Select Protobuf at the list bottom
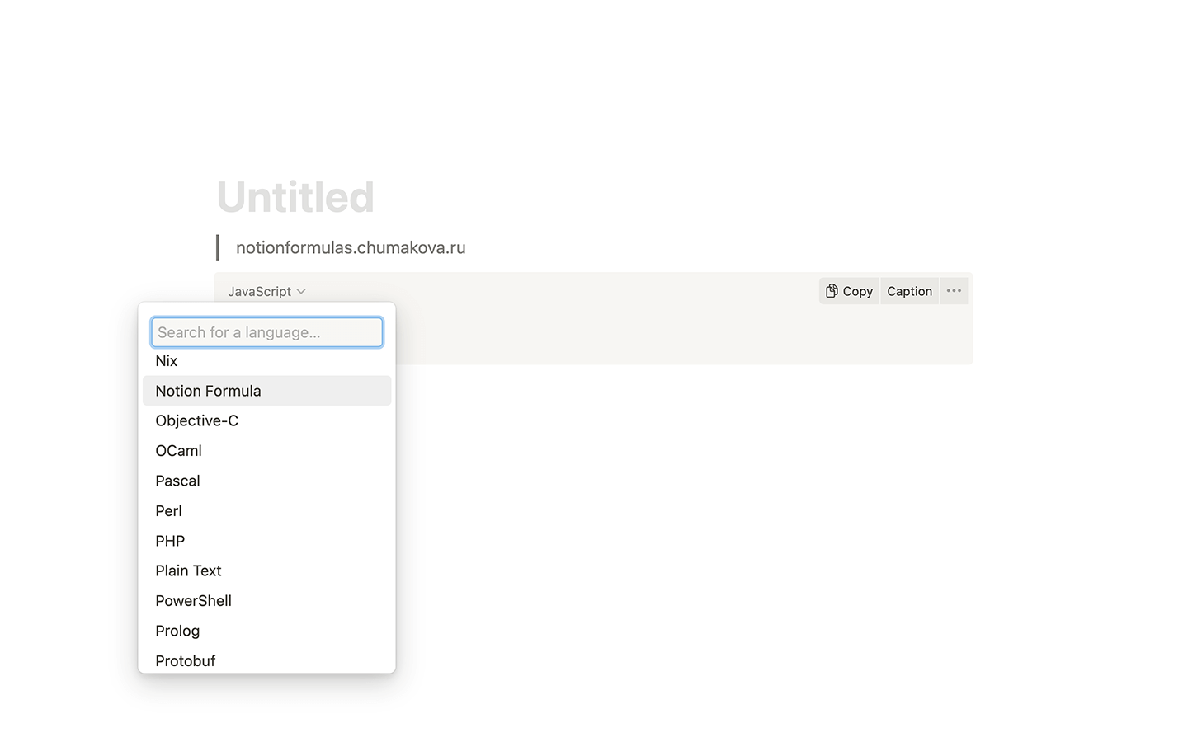 tap(266, 660)
